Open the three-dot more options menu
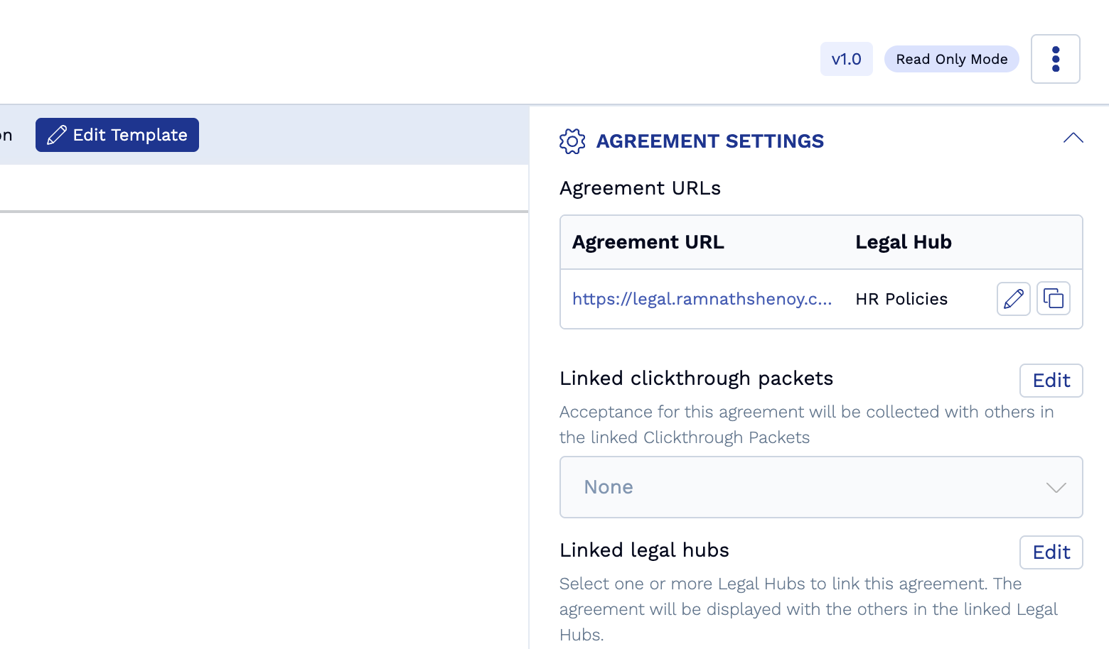The image size is (1109, 649). (1055, 59)
